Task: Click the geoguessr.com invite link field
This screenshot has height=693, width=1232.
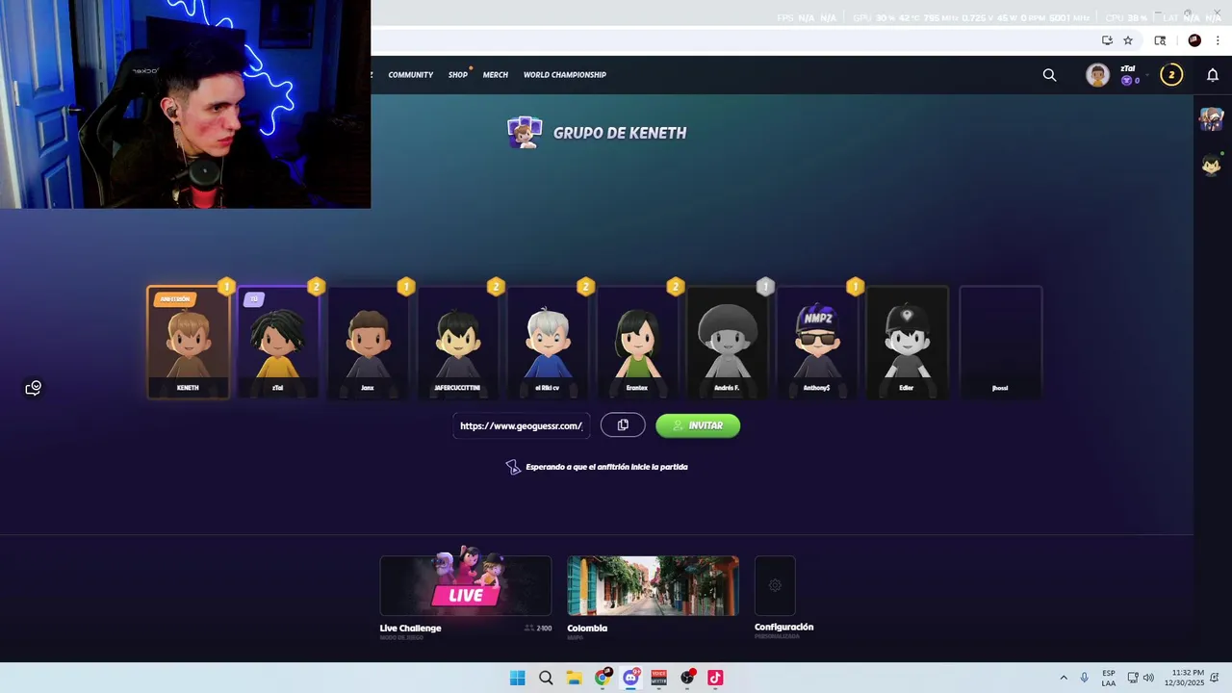Action: [x=522, y=425]
